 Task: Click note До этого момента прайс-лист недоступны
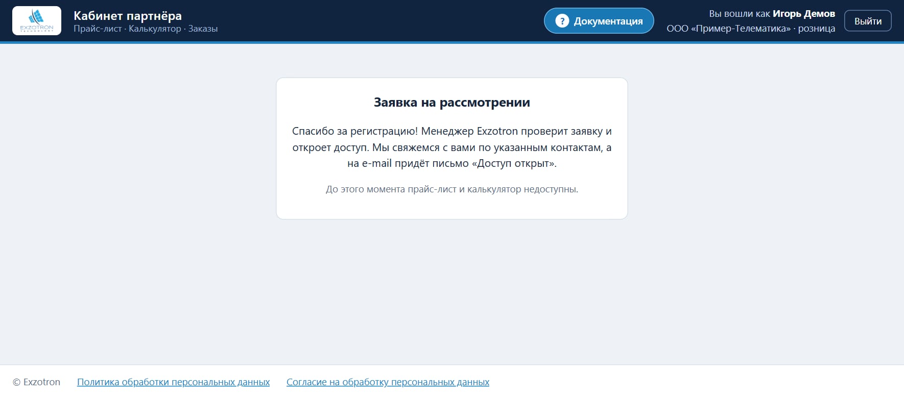click(452, 189)
